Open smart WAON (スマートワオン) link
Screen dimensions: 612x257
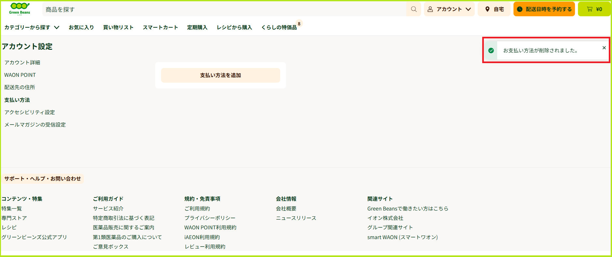tap(402, 237)
